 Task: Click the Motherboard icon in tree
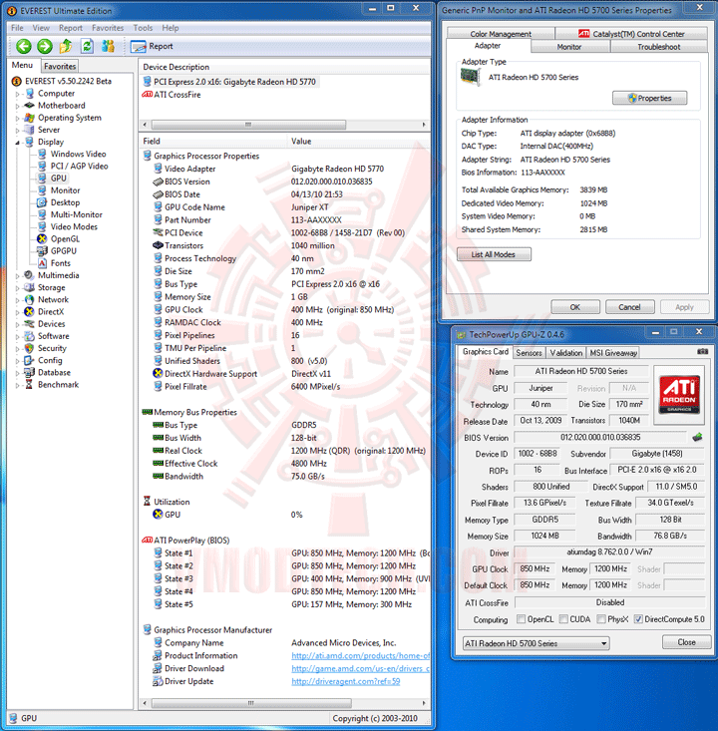tap(29, 106)
